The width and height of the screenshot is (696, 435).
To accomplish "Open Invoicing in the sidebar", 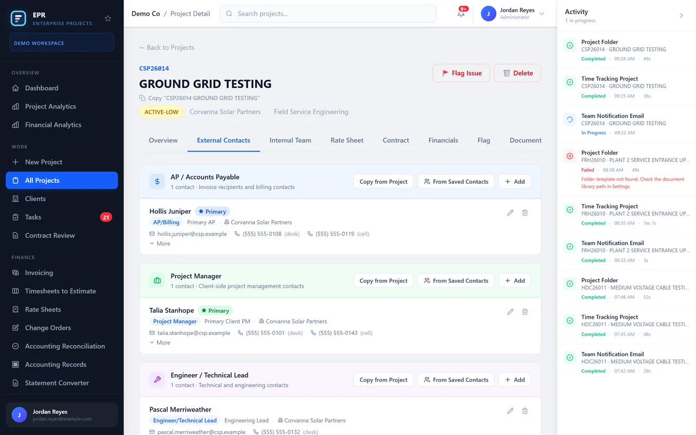I will [x=62, y=273].
